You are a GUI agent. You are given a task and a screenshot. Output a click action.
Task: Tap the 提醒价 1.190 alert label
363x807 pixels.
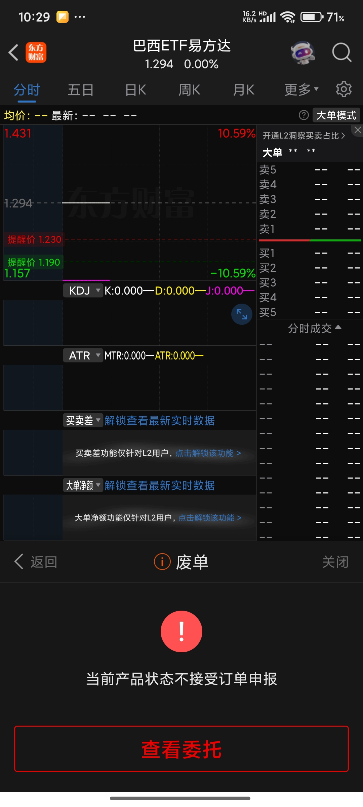(x=34, y=262)
